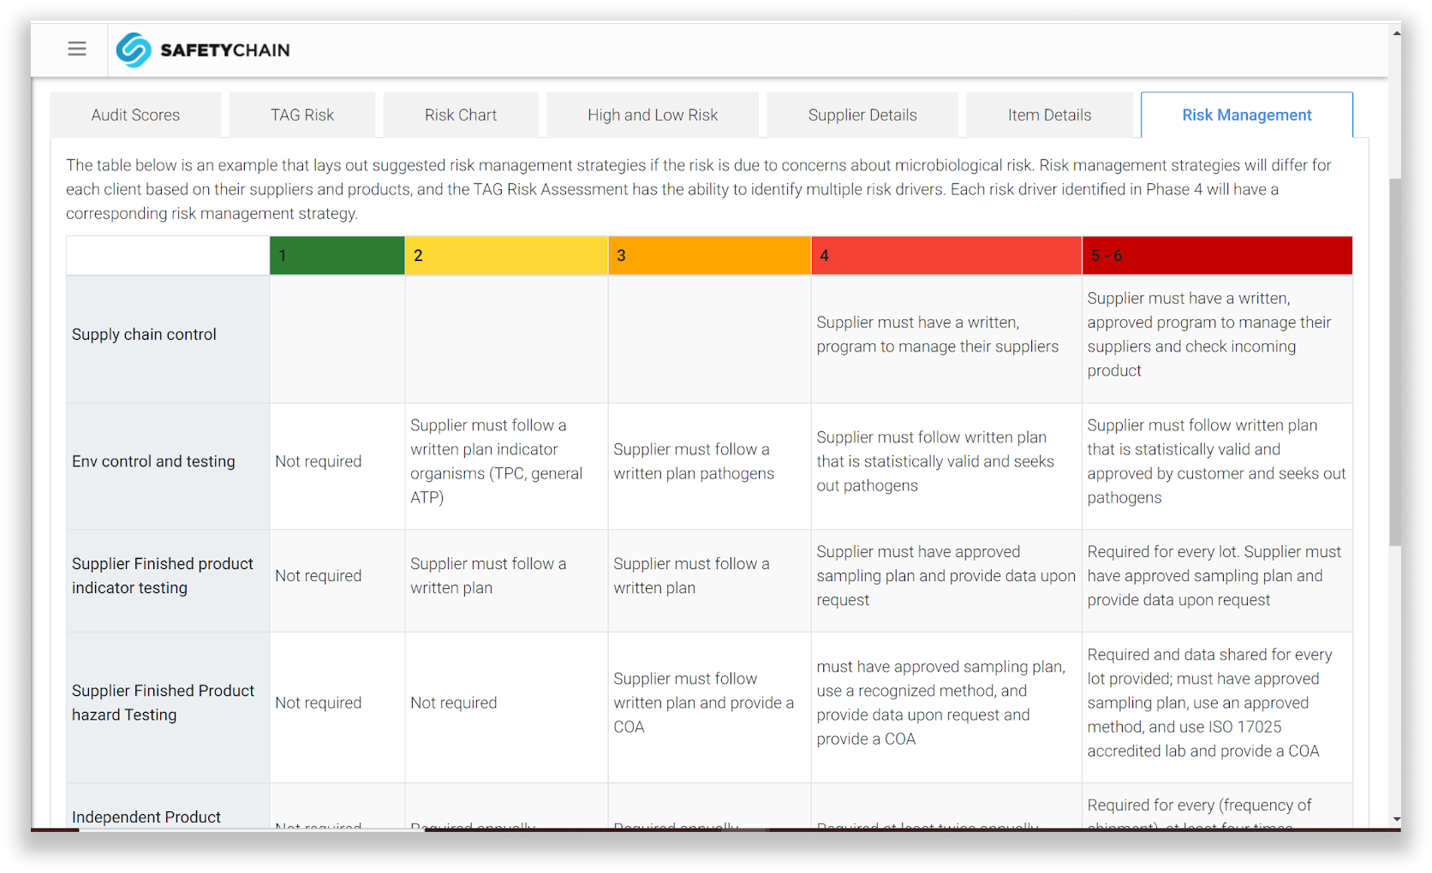Open the TAG Risk tab
Screen dimensions: 1432x873
[302, 115]
